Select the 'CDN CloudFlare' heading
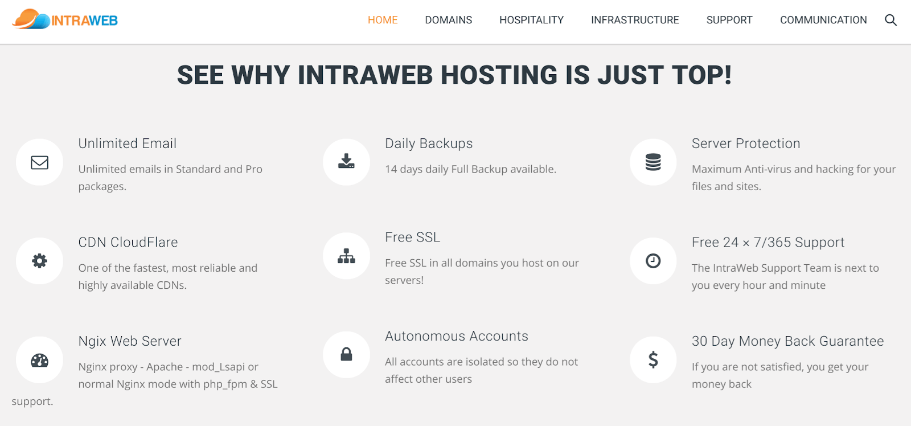This screenshot has width=911, height=426. pos(128,242)
